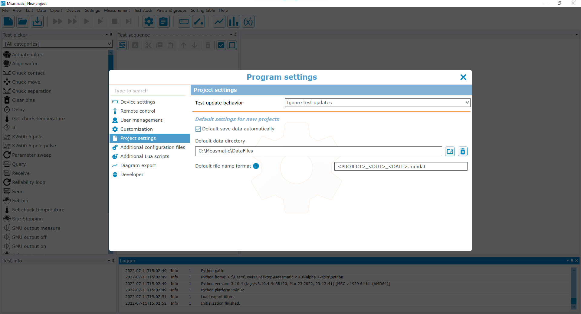Open the Devices menu
The image size is (581, 314).
coord(74,10)
